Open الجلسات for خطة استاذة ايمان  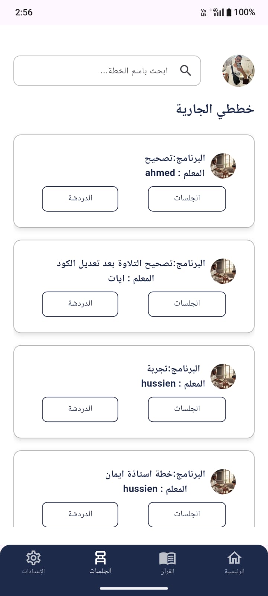(x=187, y=514)
